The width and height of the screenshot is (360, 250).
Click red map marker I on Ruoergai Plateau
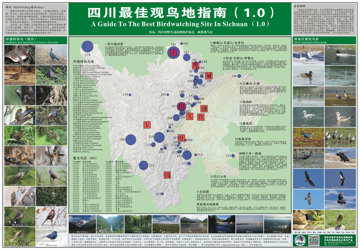click(x=174, y=53)
